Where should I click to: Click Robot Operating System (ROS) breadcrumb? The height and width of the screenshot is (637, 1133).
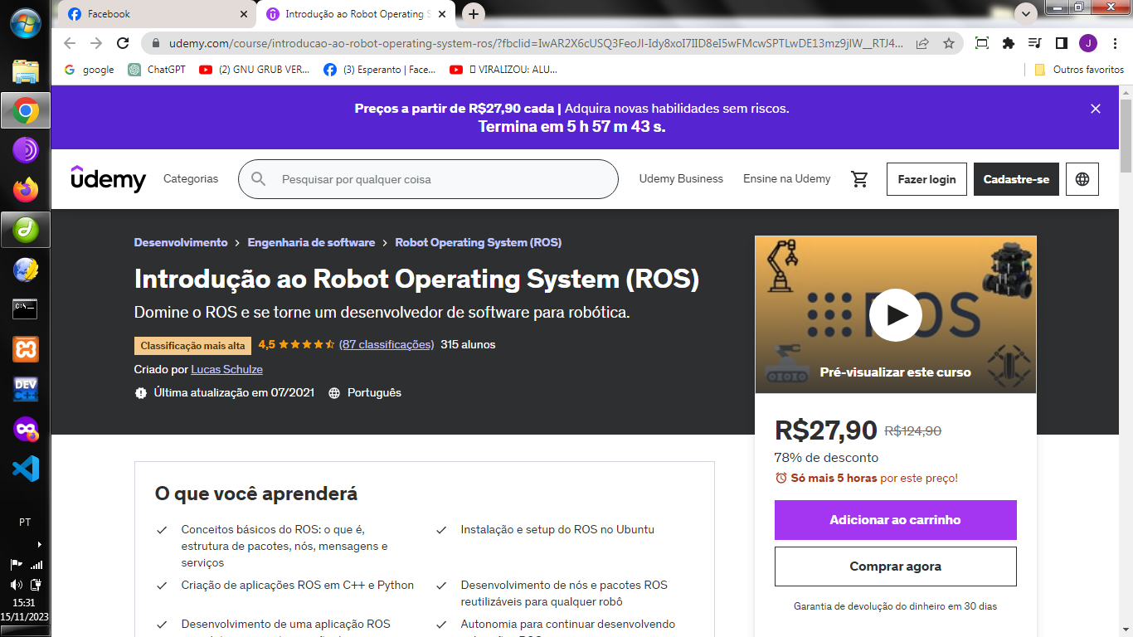coord(479,243)
